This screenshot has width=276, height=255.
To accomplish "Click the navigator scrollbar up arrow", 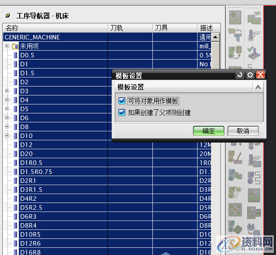I will point(215,37).
